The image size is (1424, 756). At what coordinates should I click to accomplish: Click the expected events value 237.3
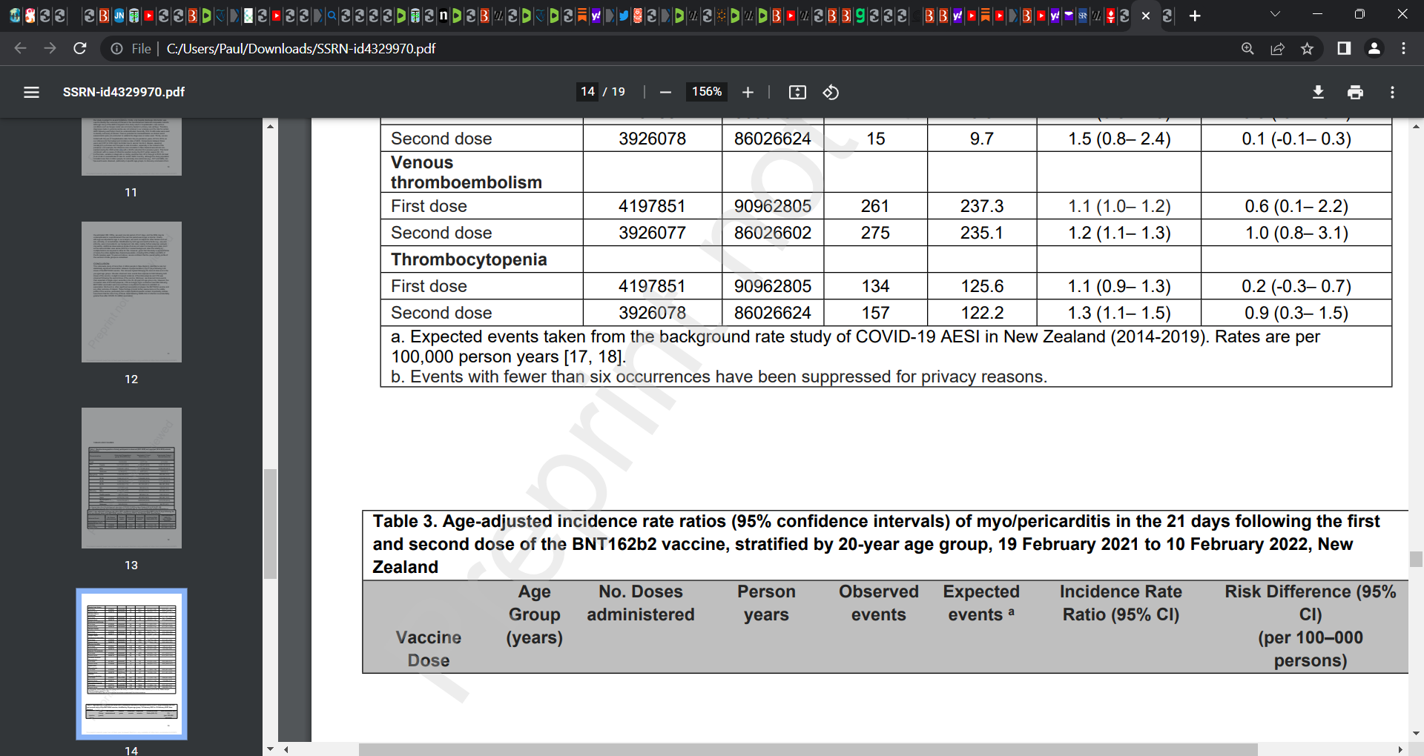(x=981, y=206)
